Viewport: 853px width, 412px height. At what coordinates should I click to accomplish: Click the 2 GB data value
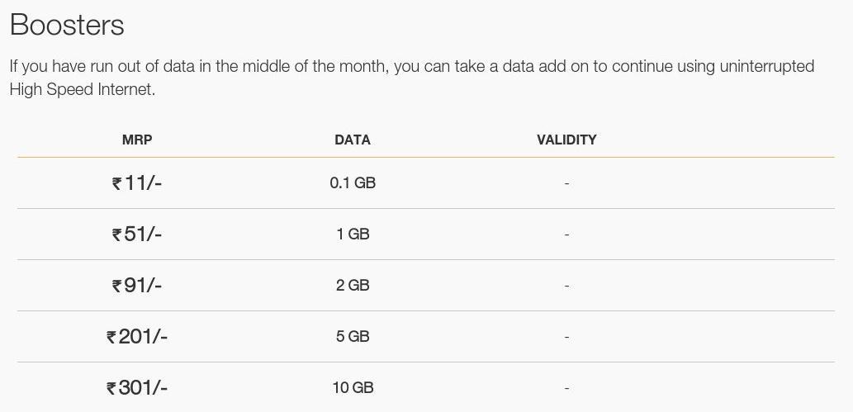coord(353,285)
